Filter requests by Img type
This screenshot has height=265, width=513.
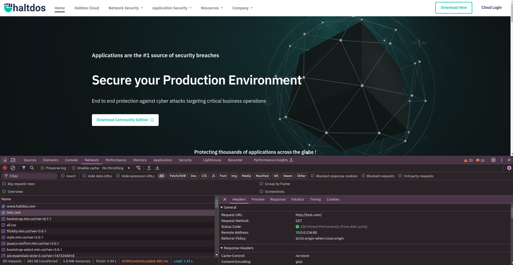[x=234, y=176]
